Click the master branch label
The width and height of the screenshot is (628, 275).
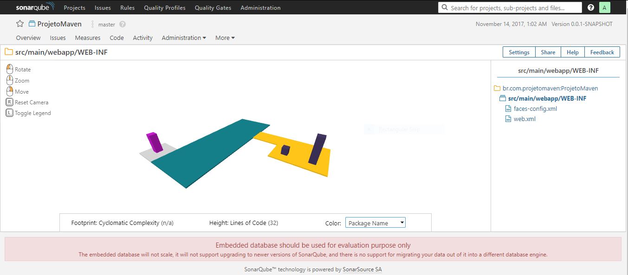click(107, 25)
